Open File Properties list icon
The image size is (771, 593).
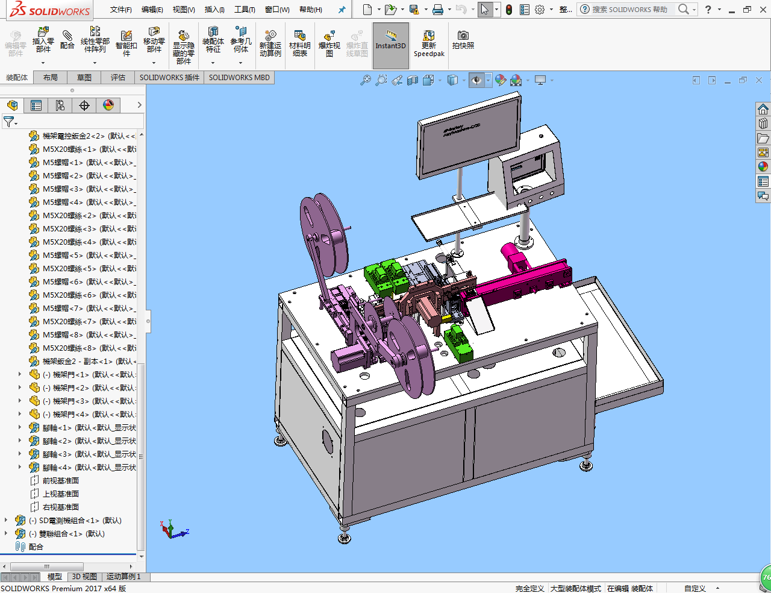click(x=525, y=10)
